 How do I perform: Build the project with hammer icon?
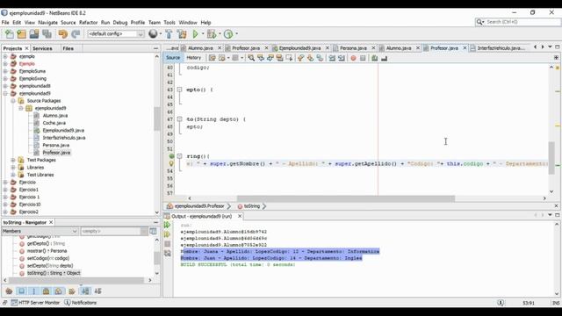pos(169,34)
